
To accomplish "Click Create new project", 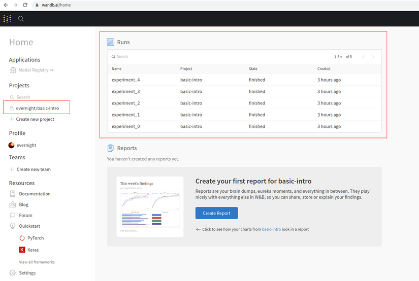I will pyautogui.click(x=35, y=119).
